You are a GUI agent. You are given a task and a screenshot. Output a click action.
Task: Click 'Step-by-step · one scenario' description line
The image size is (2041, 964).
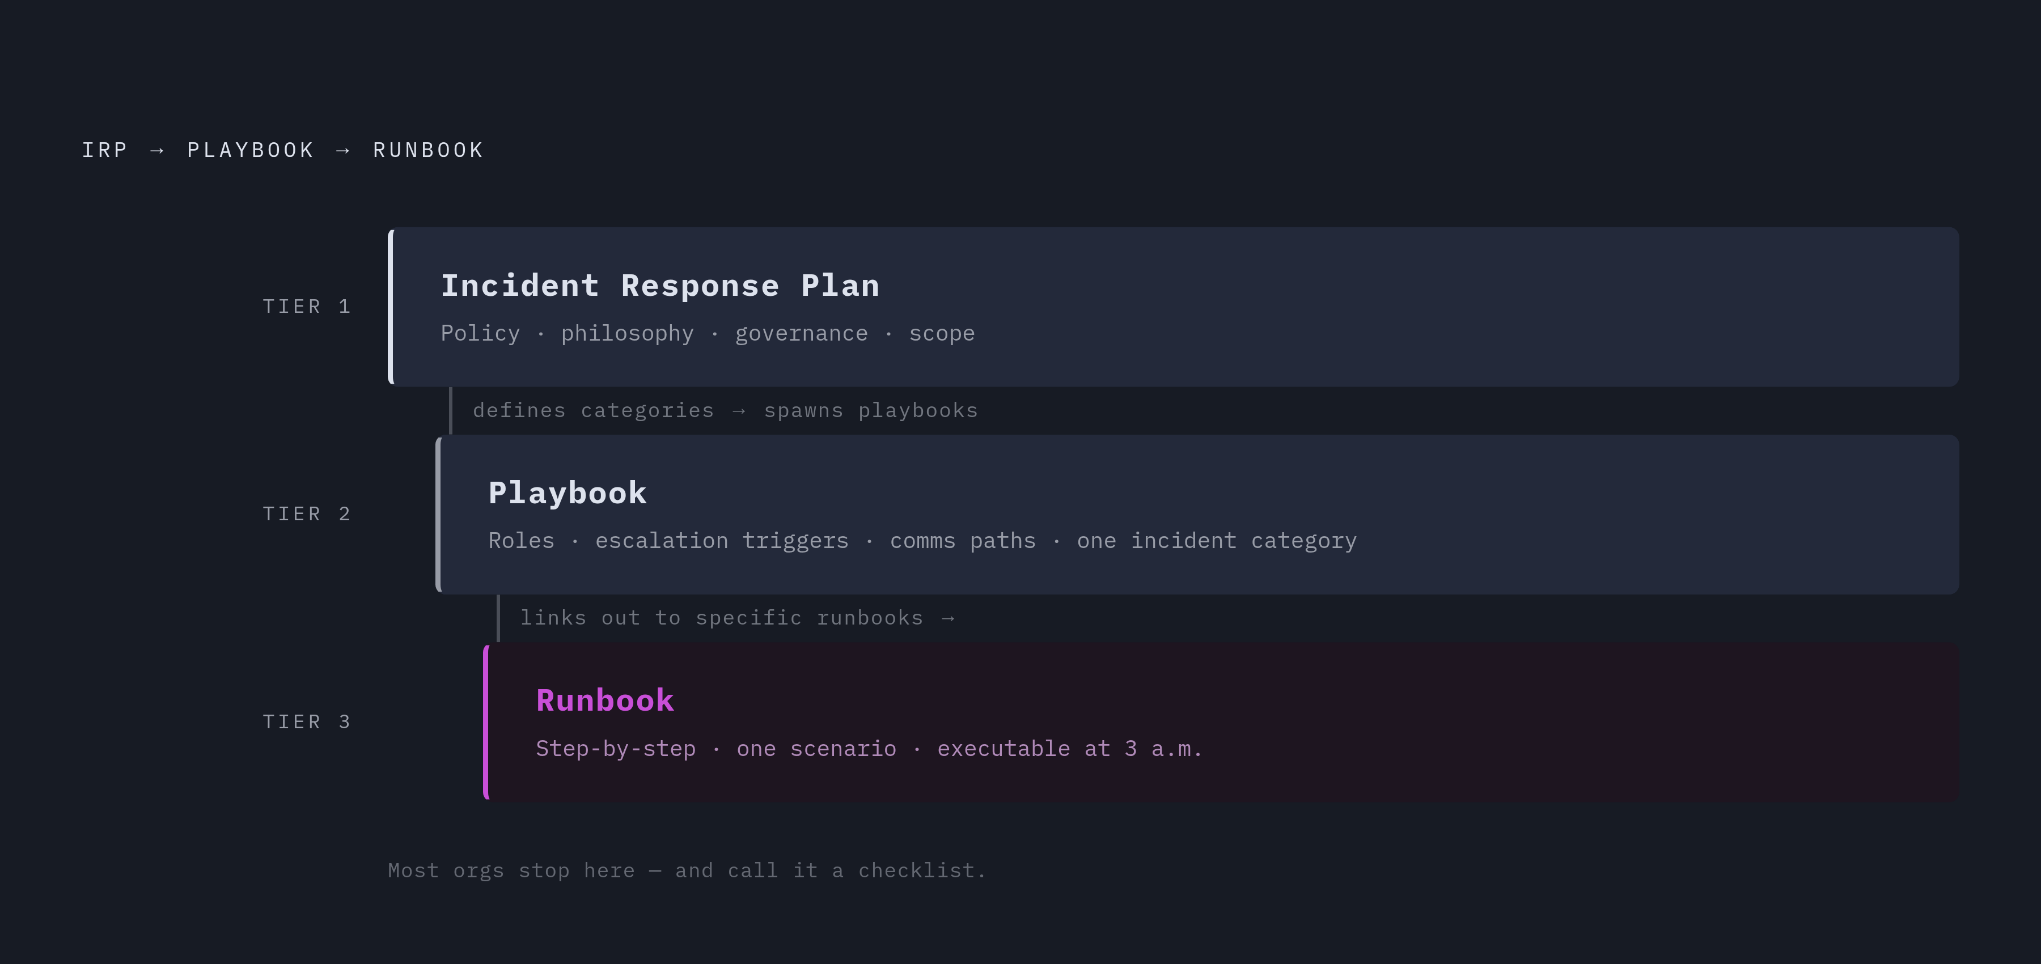pyautogui.click(x=869, y=749)
